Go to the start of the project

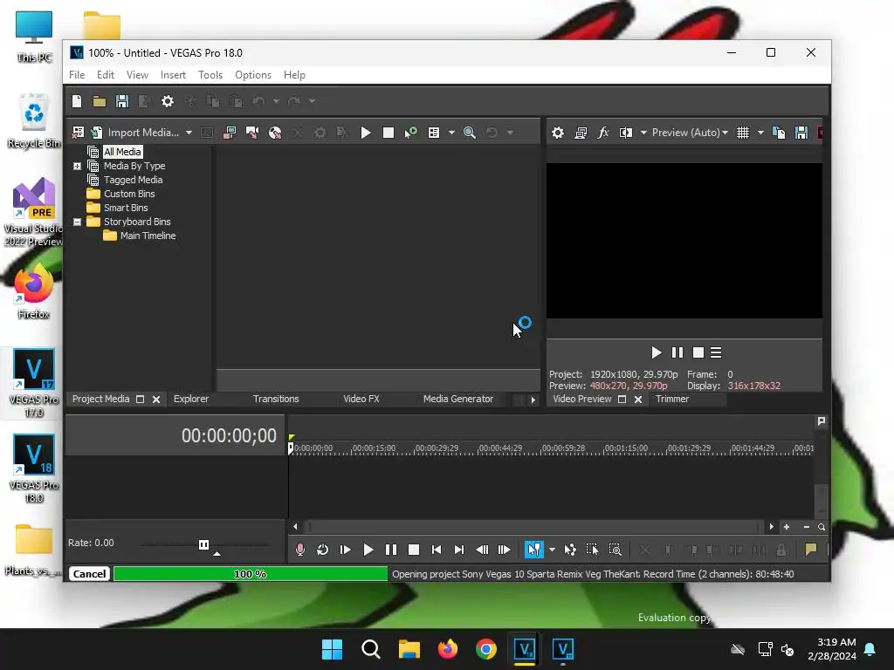pos(437,550)
